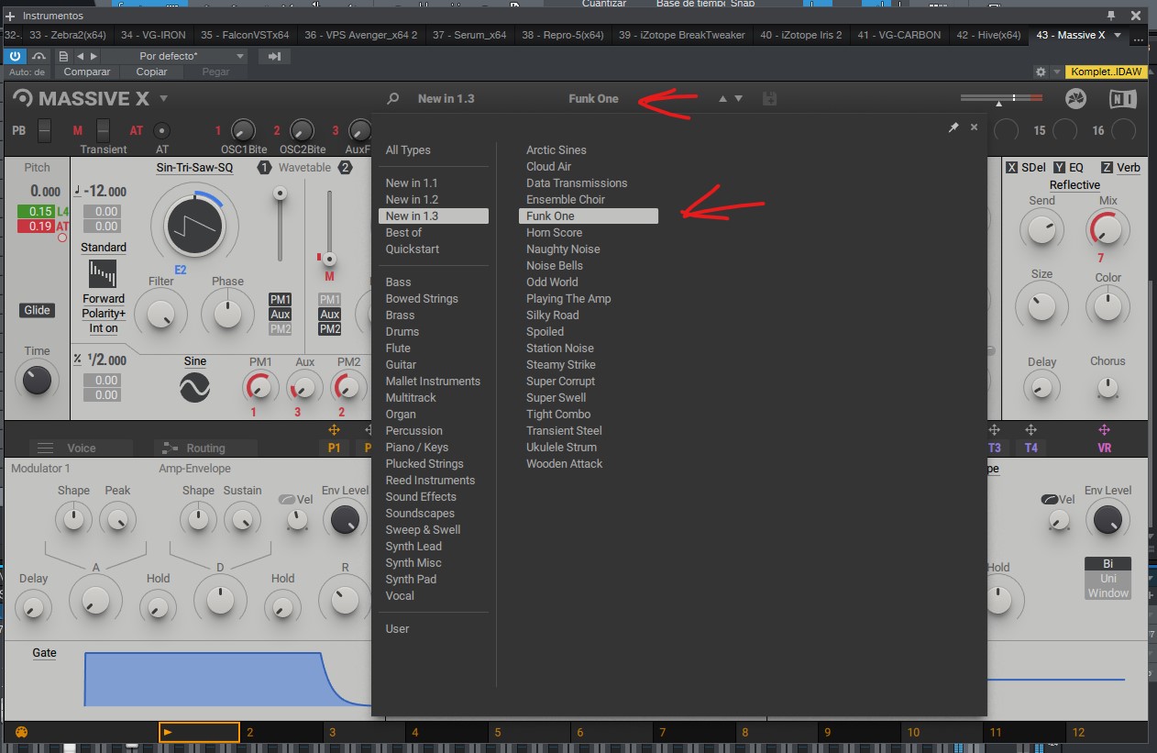Adjust the wavetable position vertical slider
This screenshot has width=1157, height=753.
(x=280, y=224)
